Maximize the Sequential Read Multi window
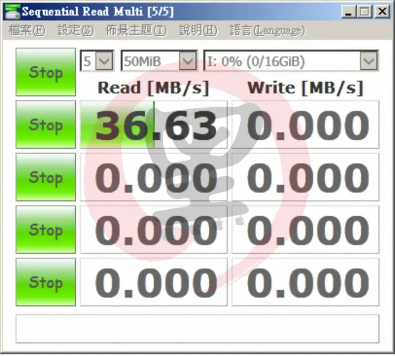This screenshot has width=395, height=356. [365, 12]
